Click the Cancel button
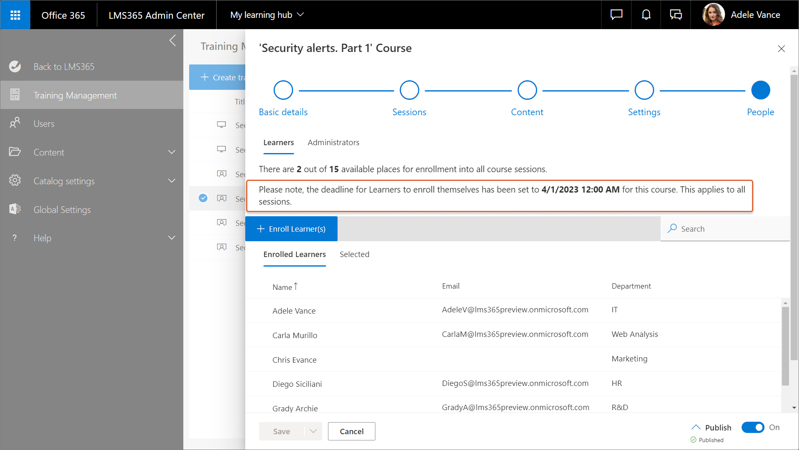This screenshot has height=450, width=799. (x=351, y=431)
